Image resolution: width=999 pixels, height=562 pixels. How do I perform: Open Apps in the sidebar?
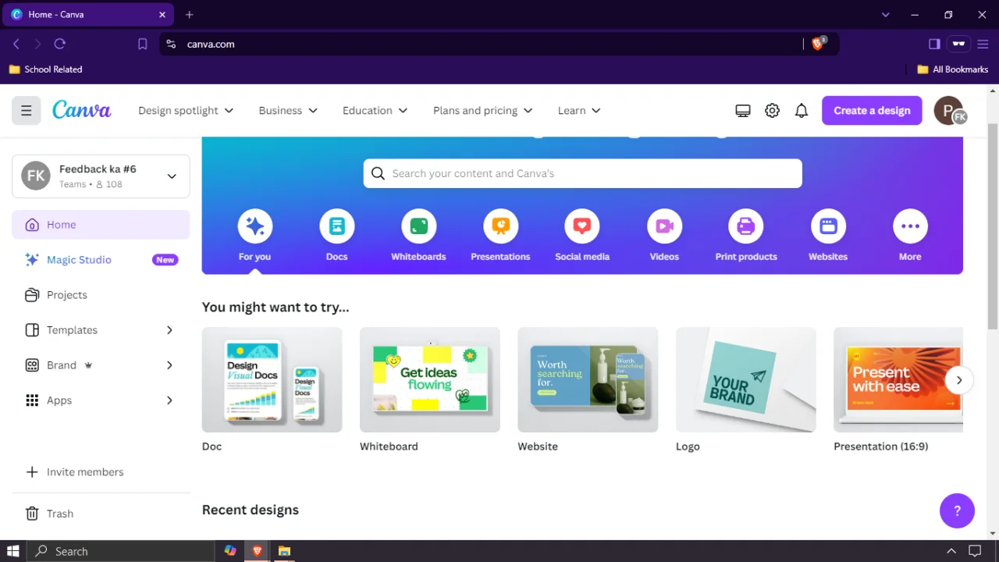(101, 400)
